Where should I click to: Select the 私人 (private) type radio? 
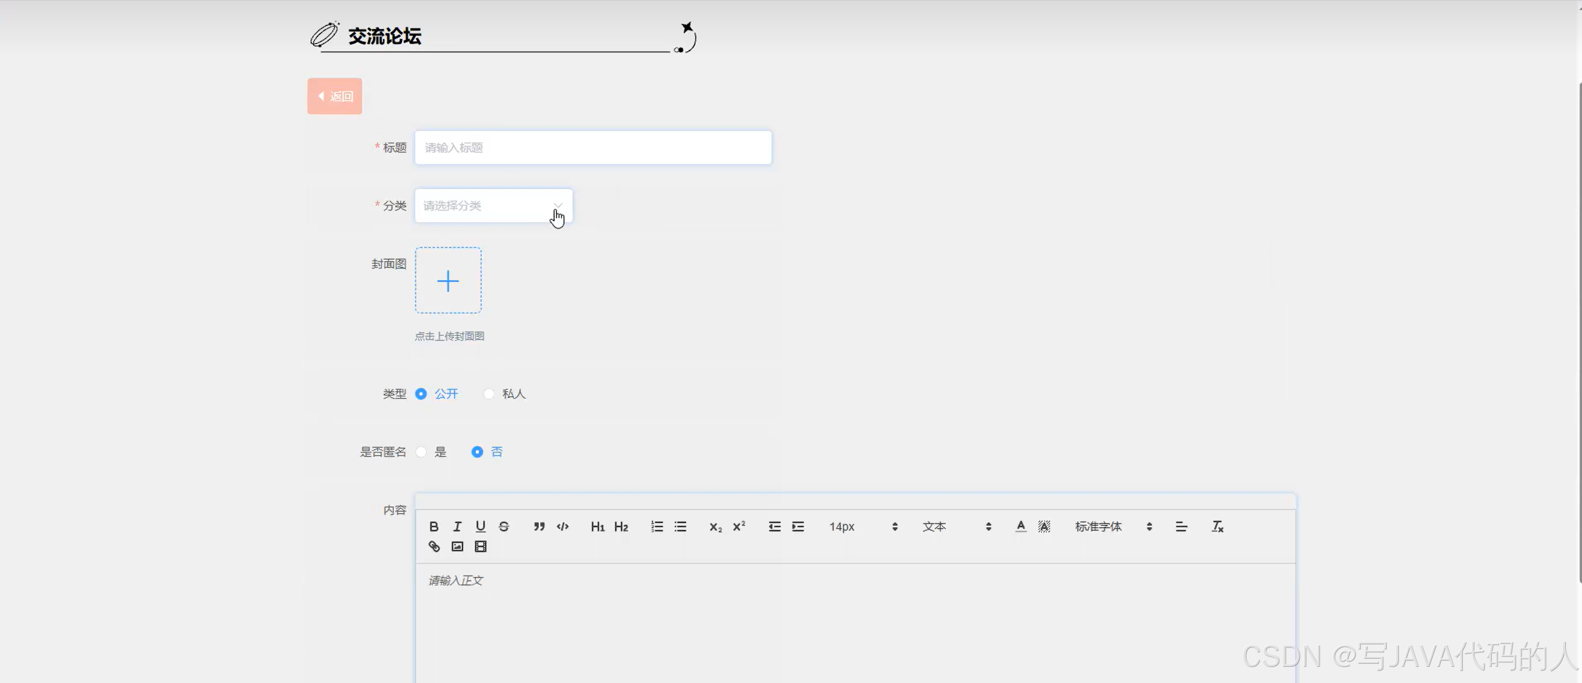coord(489,394)
